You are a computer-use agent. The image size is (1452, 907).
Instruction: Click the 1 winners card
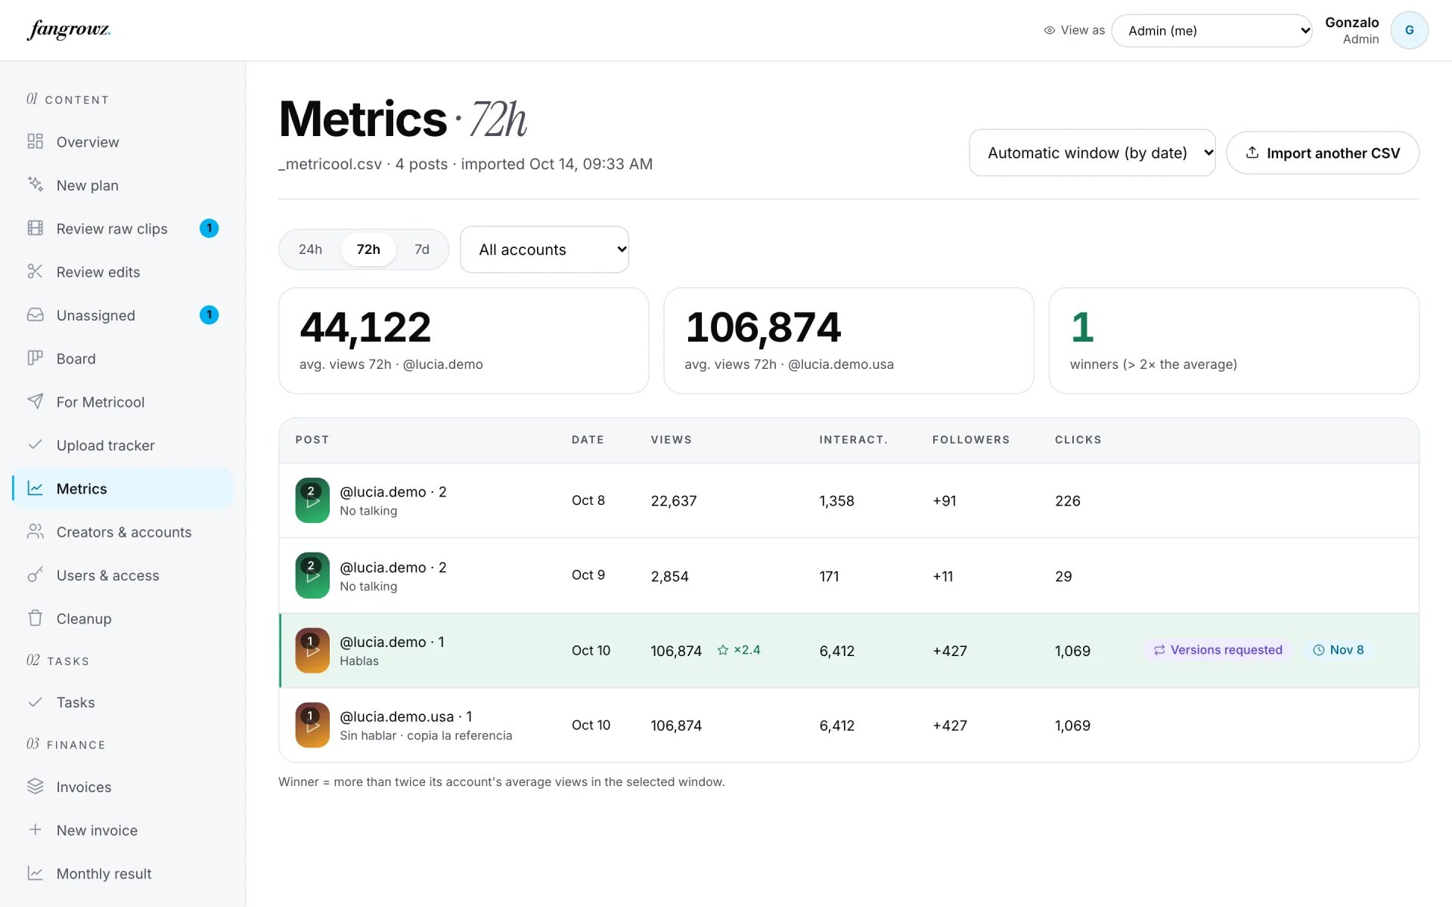(1233, 340)
